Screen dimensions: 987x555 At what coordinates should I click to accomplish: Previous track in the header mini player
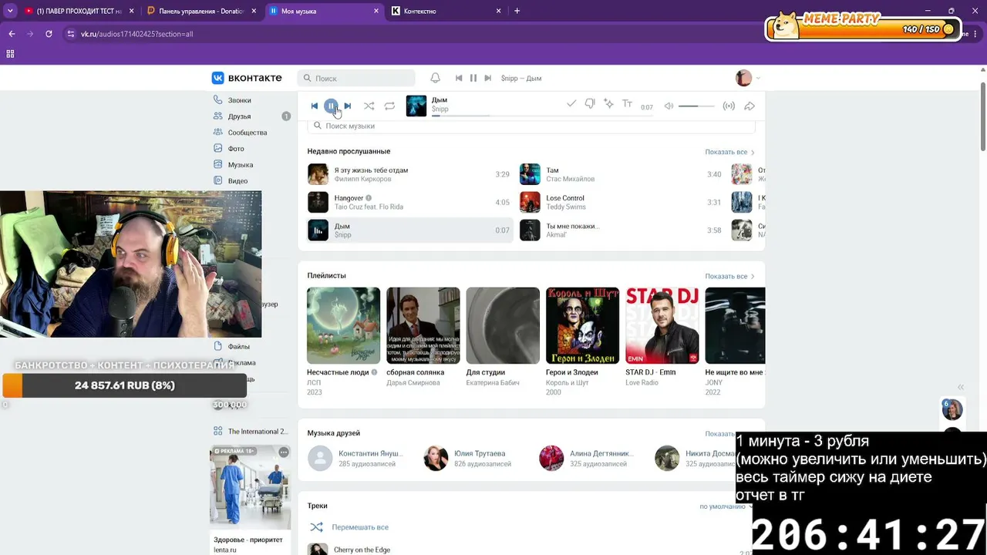click(x=459, y=78)
